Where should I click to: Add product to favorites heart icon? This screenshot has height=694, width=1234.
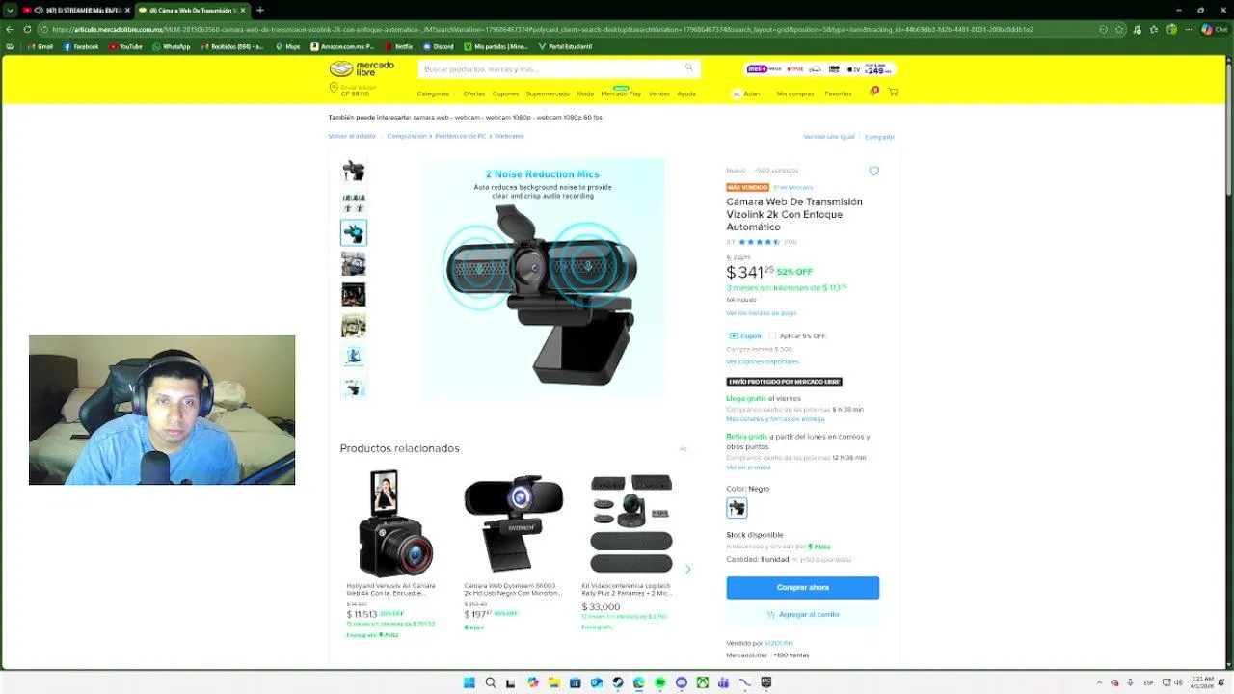pyautogui.click(x=874, y=171)
